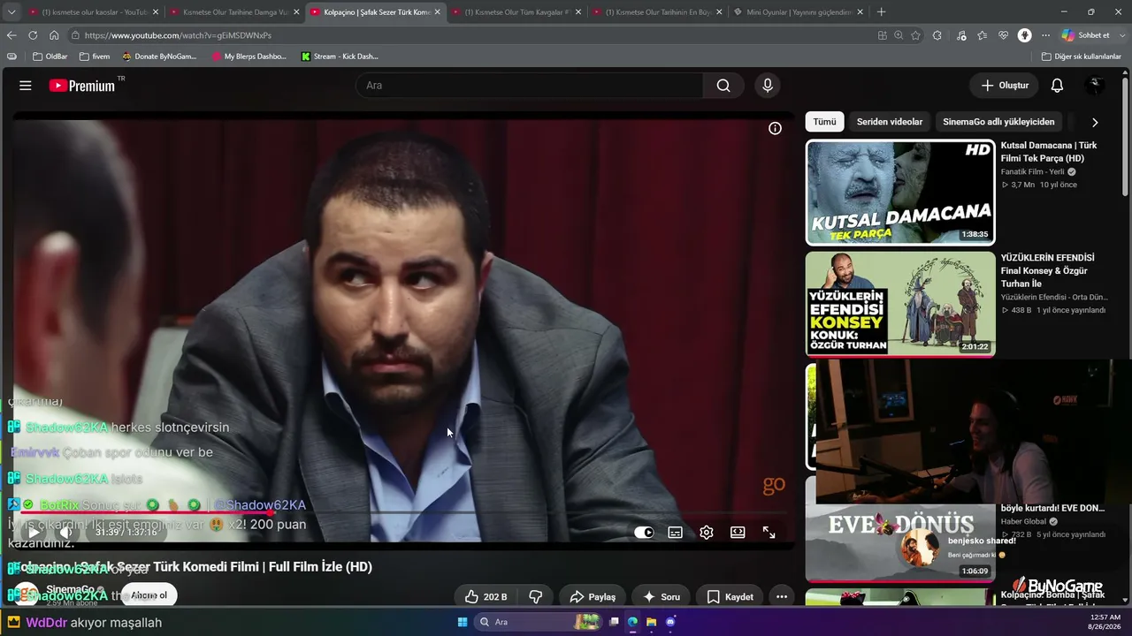Select the Seriden videolar chip
Screen dimensions: 1132x636
[890, 122]
